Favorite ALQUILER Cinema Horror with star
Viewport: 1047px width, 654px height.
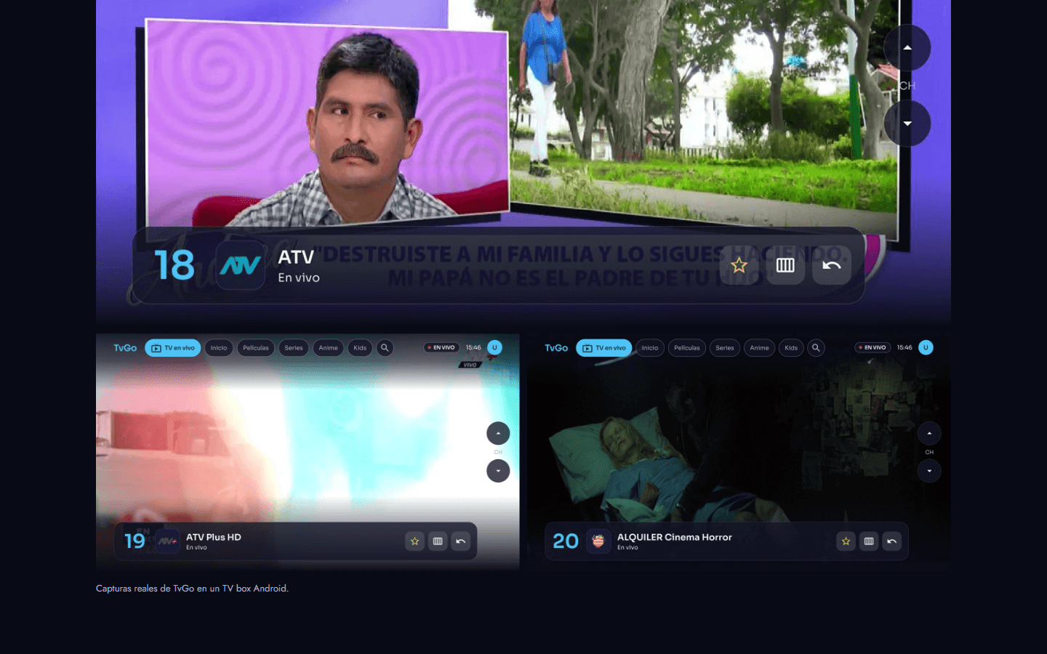[846, 541]
